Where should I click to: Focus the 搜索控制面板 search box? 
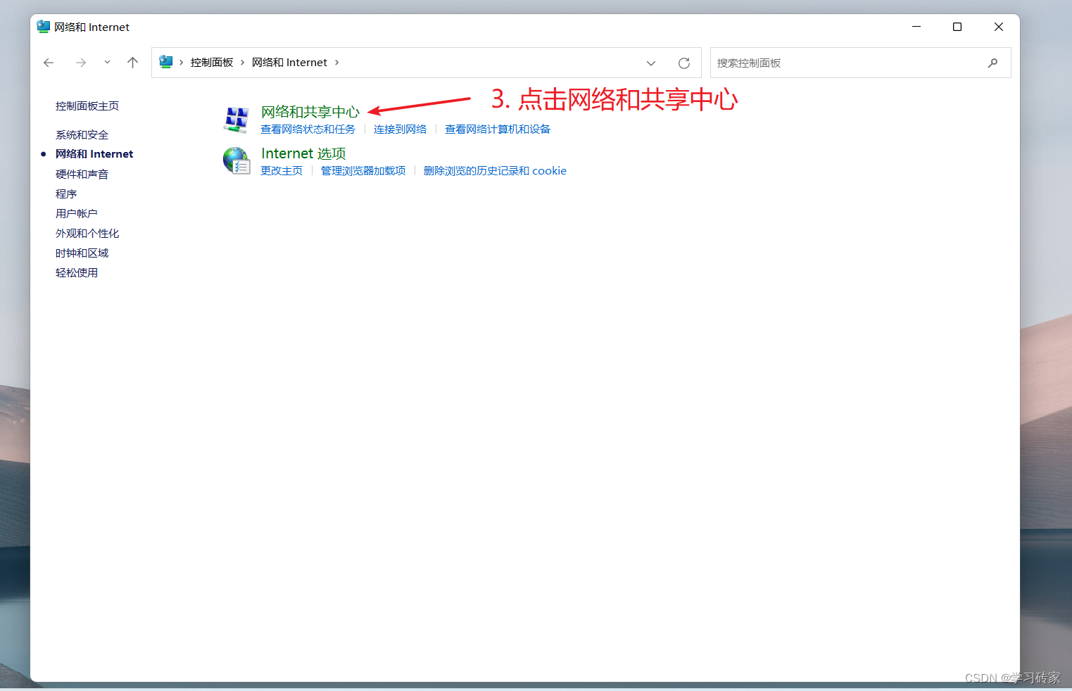pyautogui.click(x=860, y=63)
